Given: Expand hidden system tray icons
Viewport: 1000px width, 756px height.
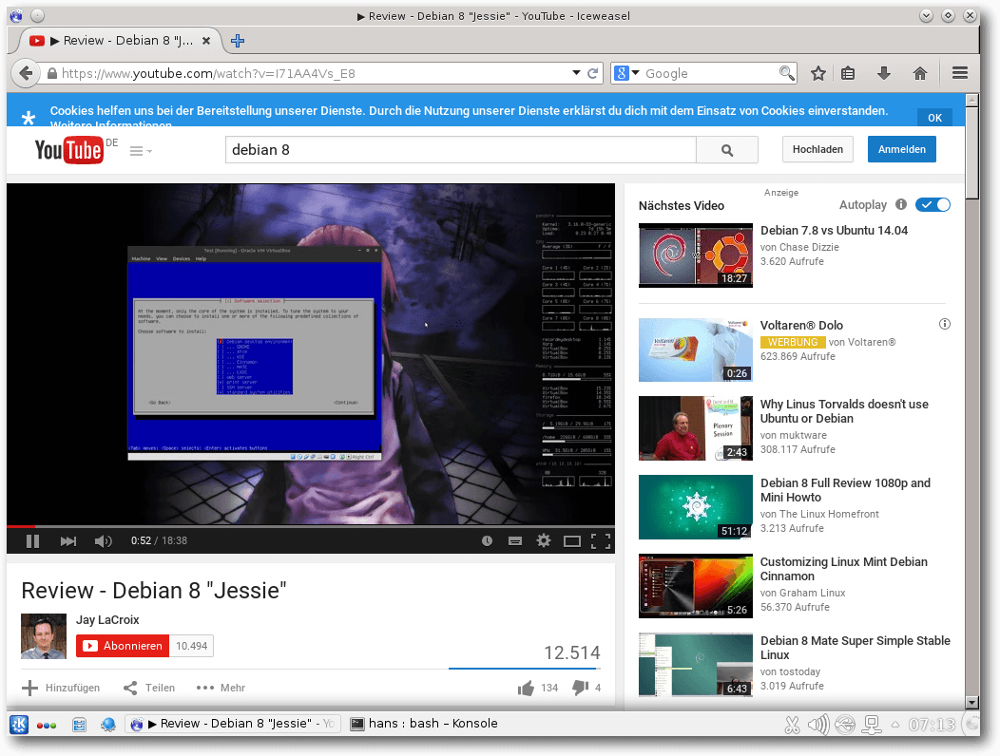Looking at the screenshot, I should point(896,724).
